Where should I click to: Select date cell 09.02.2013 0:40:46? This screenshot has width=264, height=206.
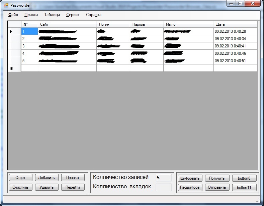pos(235,53)
